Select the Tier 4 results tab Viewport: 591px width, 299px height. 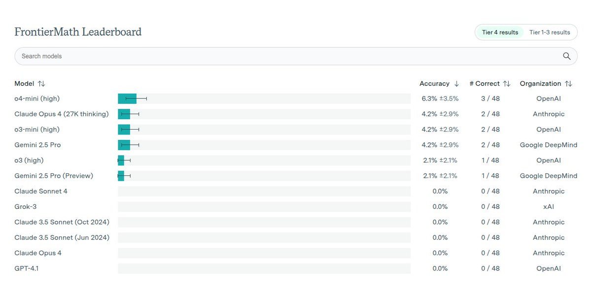pyautogui.click(x=500, y=33)
